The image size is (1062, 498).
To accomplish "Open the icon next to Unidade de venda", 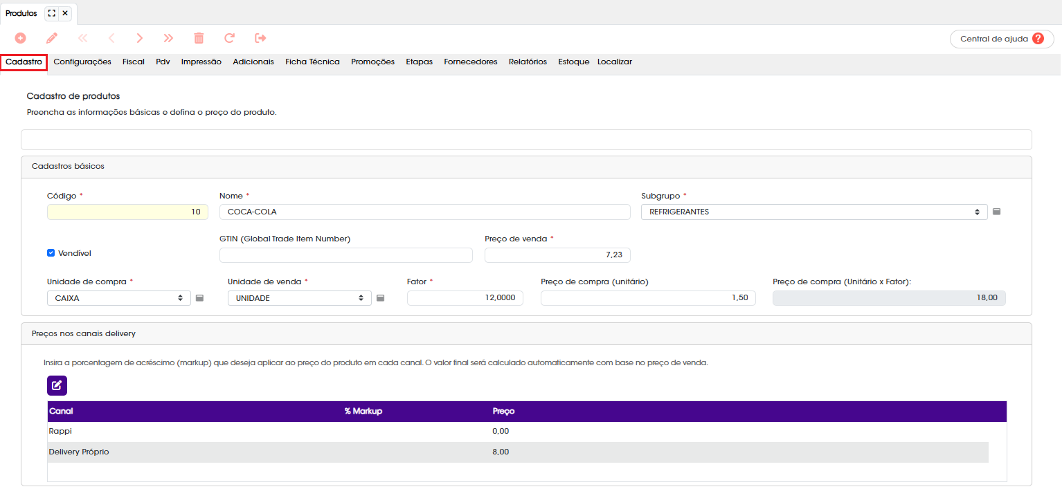I will (x=380, y=298).
